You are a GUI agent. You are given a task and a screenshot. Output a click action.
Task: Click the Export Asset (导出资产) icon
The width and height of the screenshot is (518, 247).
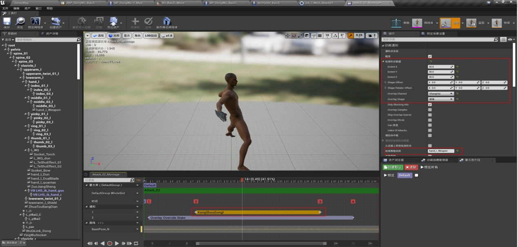(x=113, y=21)
